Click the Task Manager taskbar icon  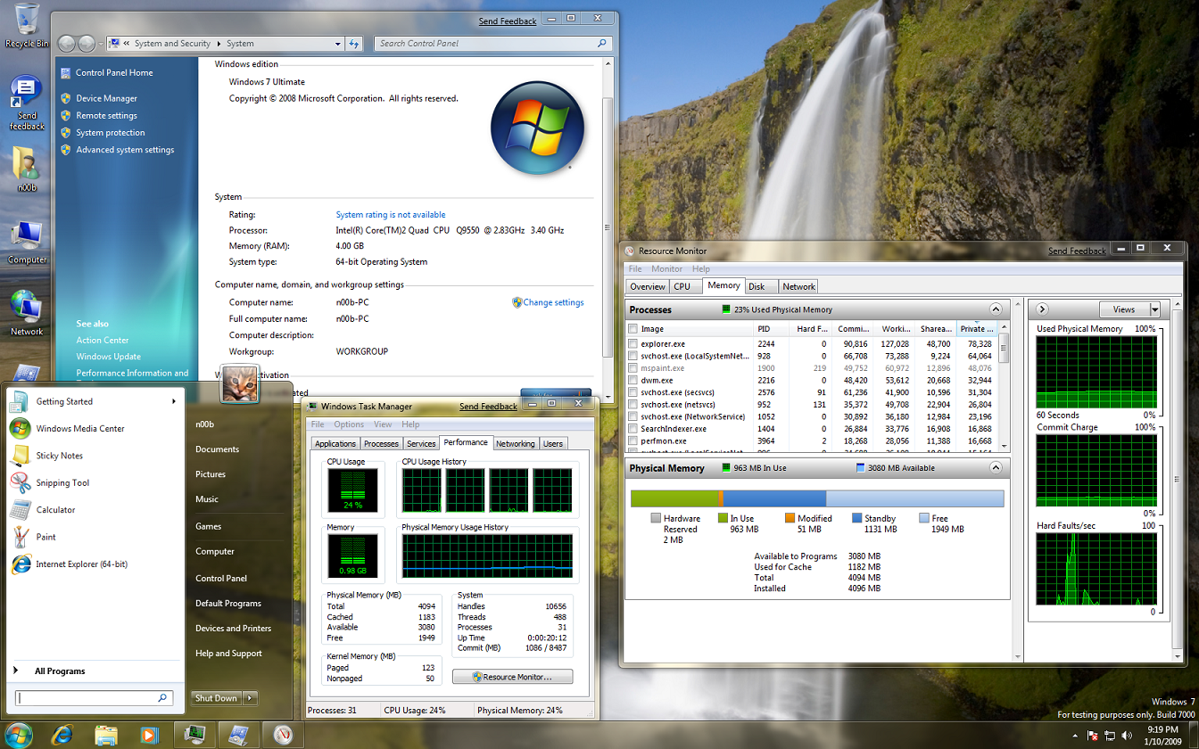[x=195, y=735]
